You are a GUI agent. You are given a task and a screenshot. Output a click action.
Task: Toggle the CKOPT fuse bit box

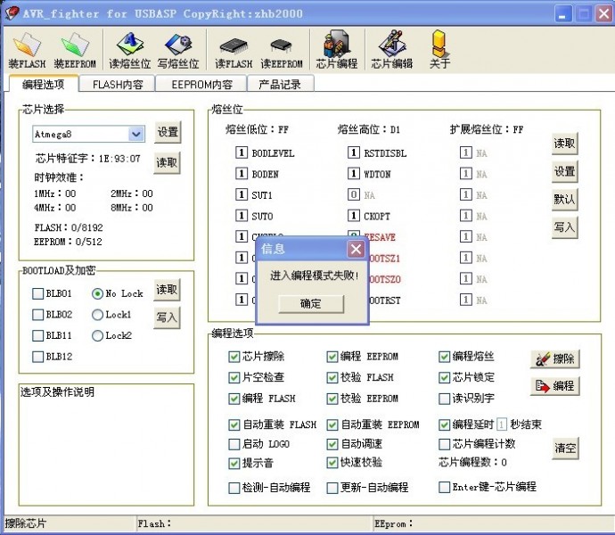[354, 216]
